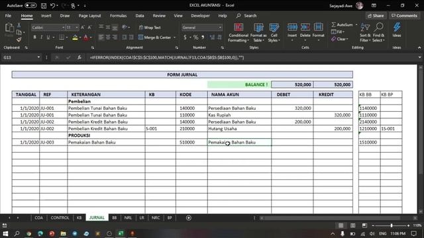Collapse the ribbon with the chevron
This screenshot has height=238, width=424.
419,48
